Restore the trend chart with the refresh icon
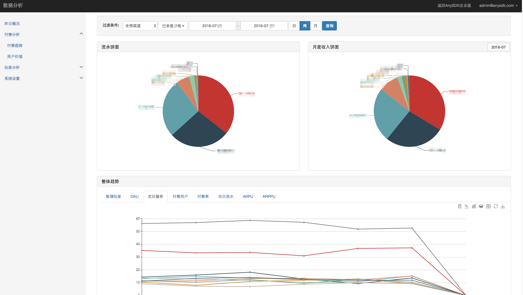The height and width of the screenshot is (295, 523). 496,206
